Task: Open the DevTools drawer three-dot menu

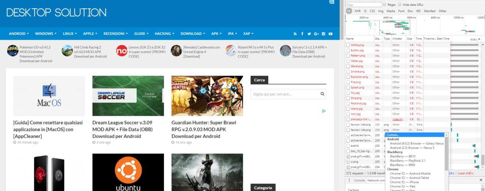Action: pos(349,180)
